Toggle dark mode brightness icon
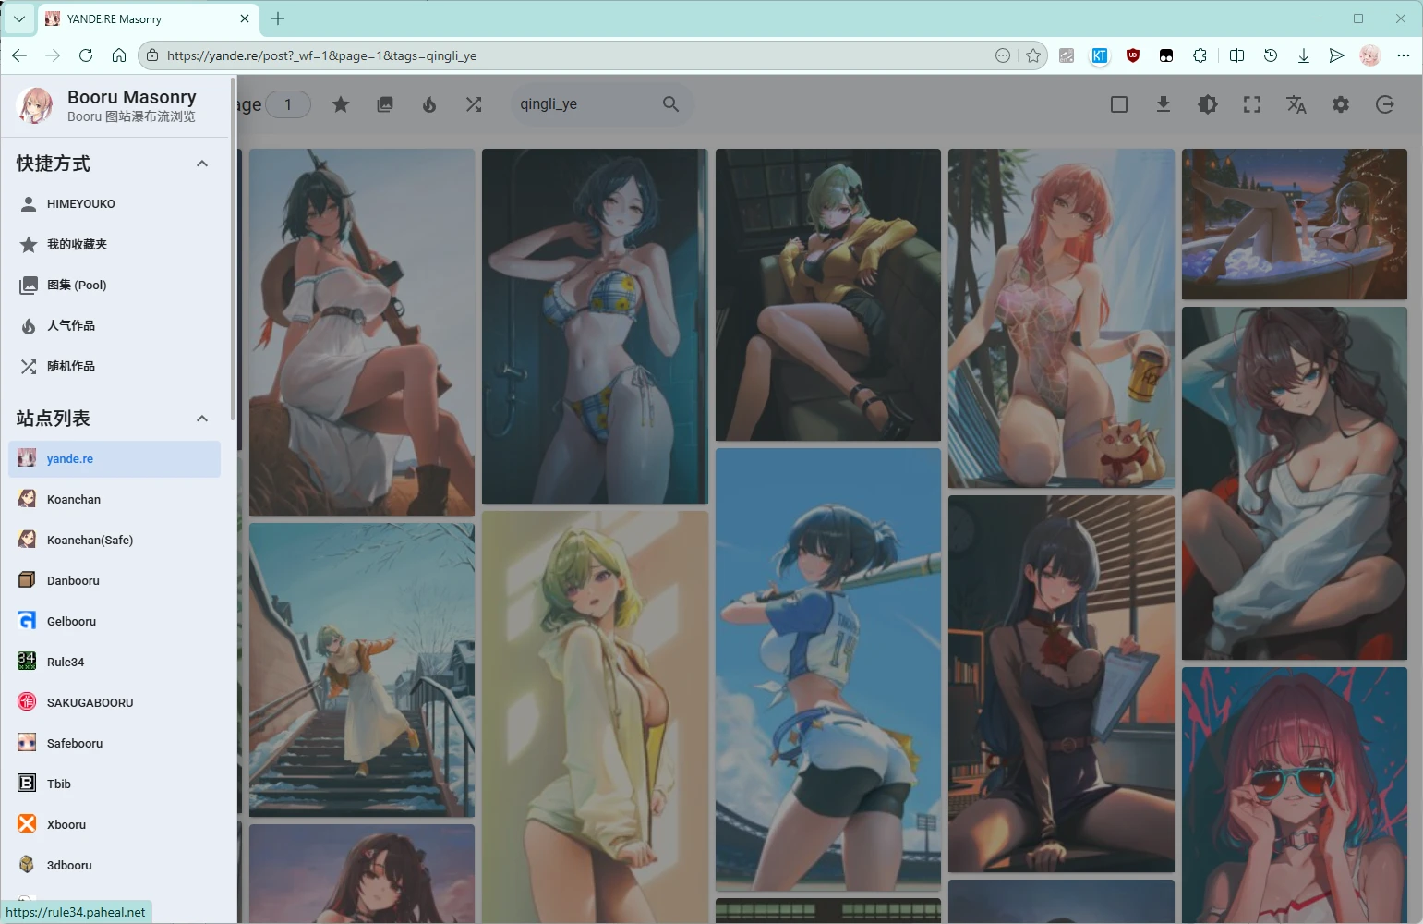1423x924 pixels. (x=1208, y=104)
